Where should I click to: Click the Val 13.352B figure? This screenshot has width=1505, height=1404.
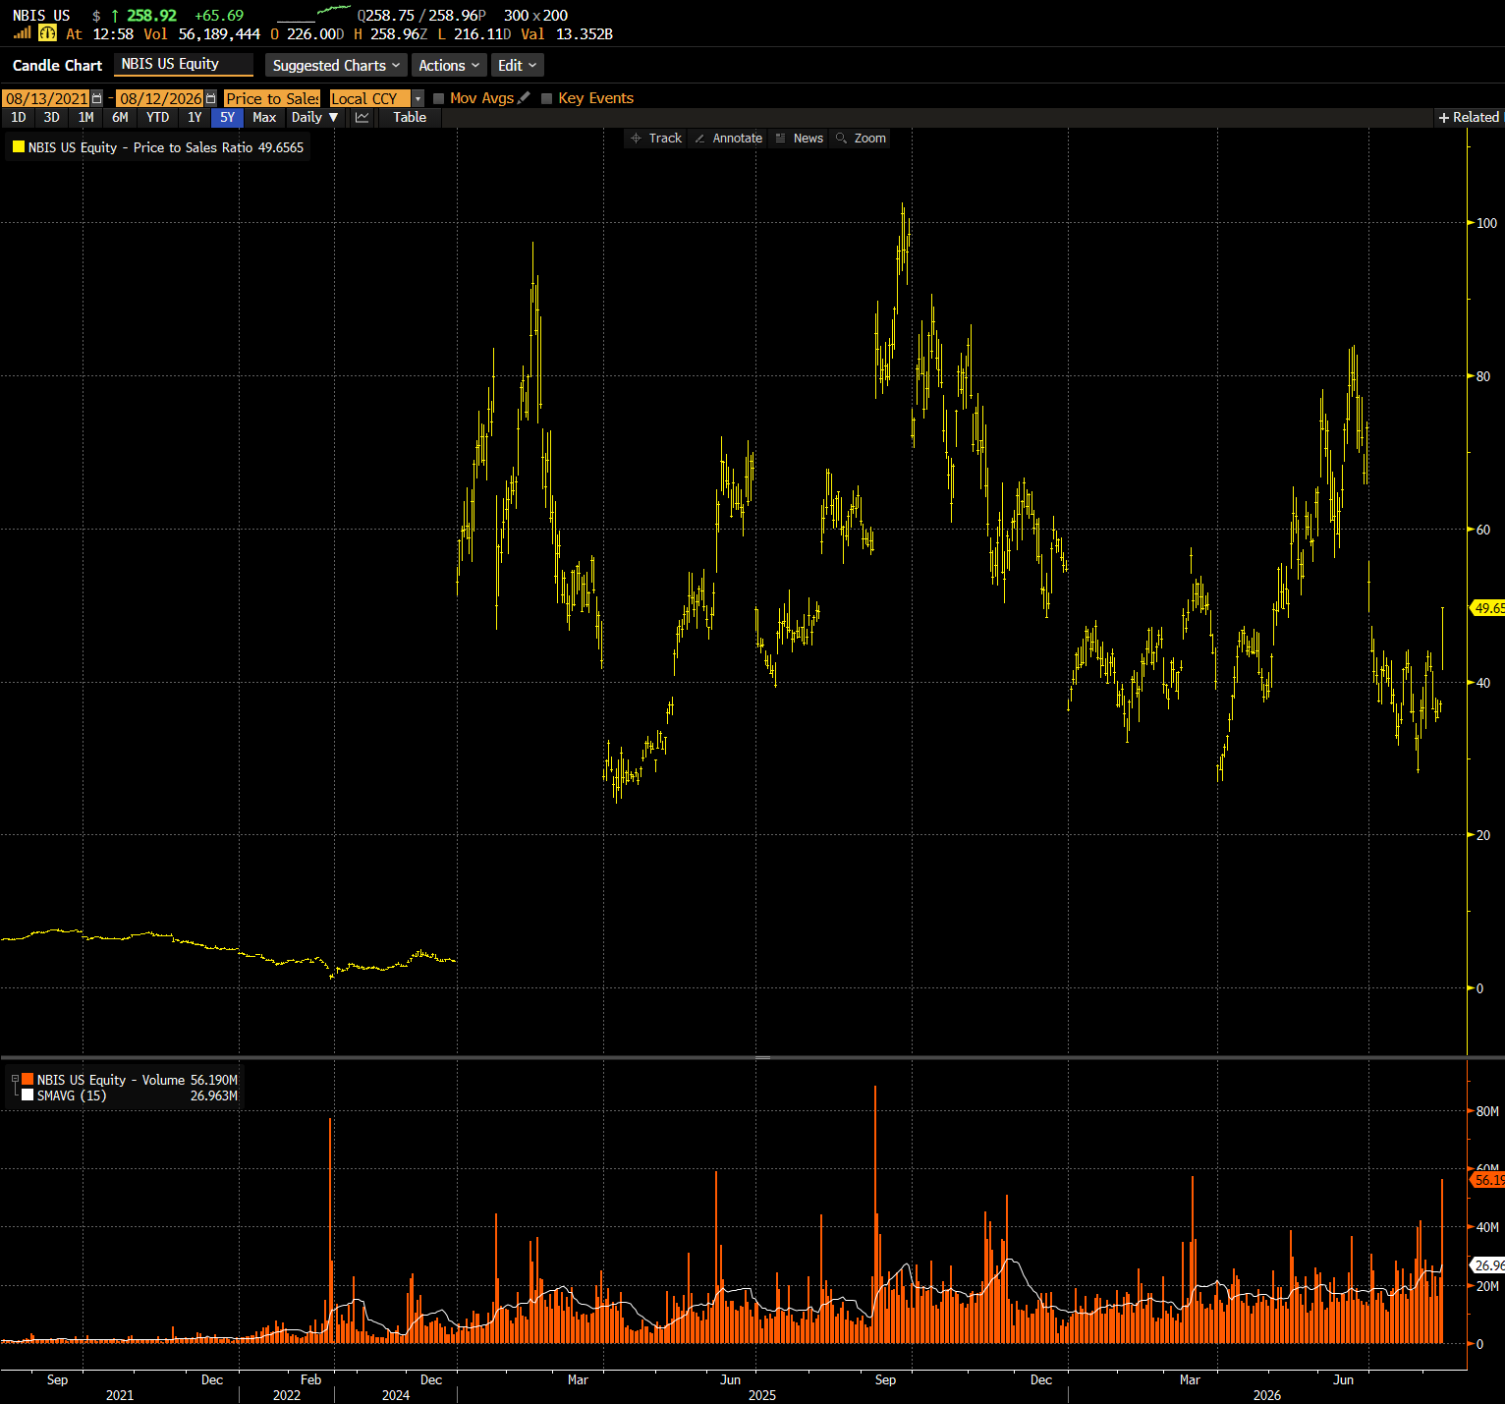click(x=567, y=34)
